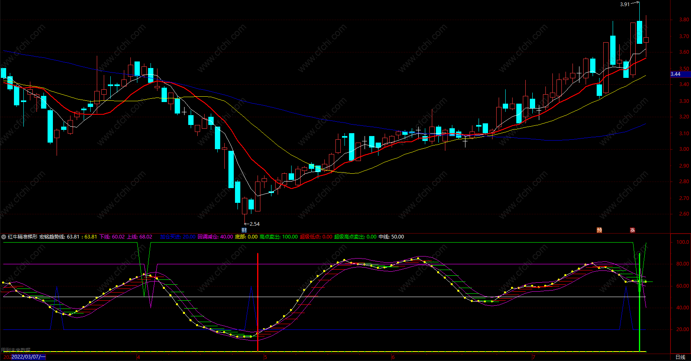Click the 2022/03/07 date label
Screen dimensions: 691x361
pos(28,357)
